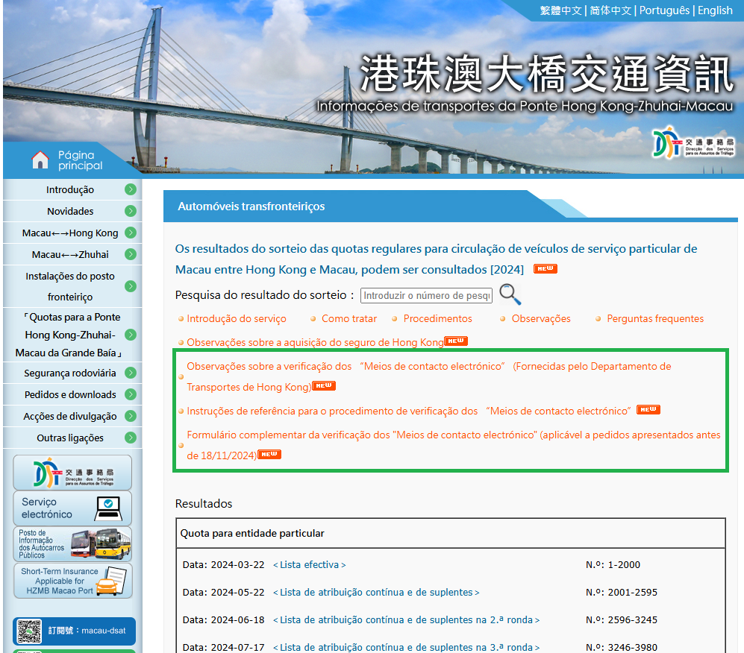
Task: Expand the Segurança rodoviária arrow
Action: pyautogui.click(x=131, y=373)
